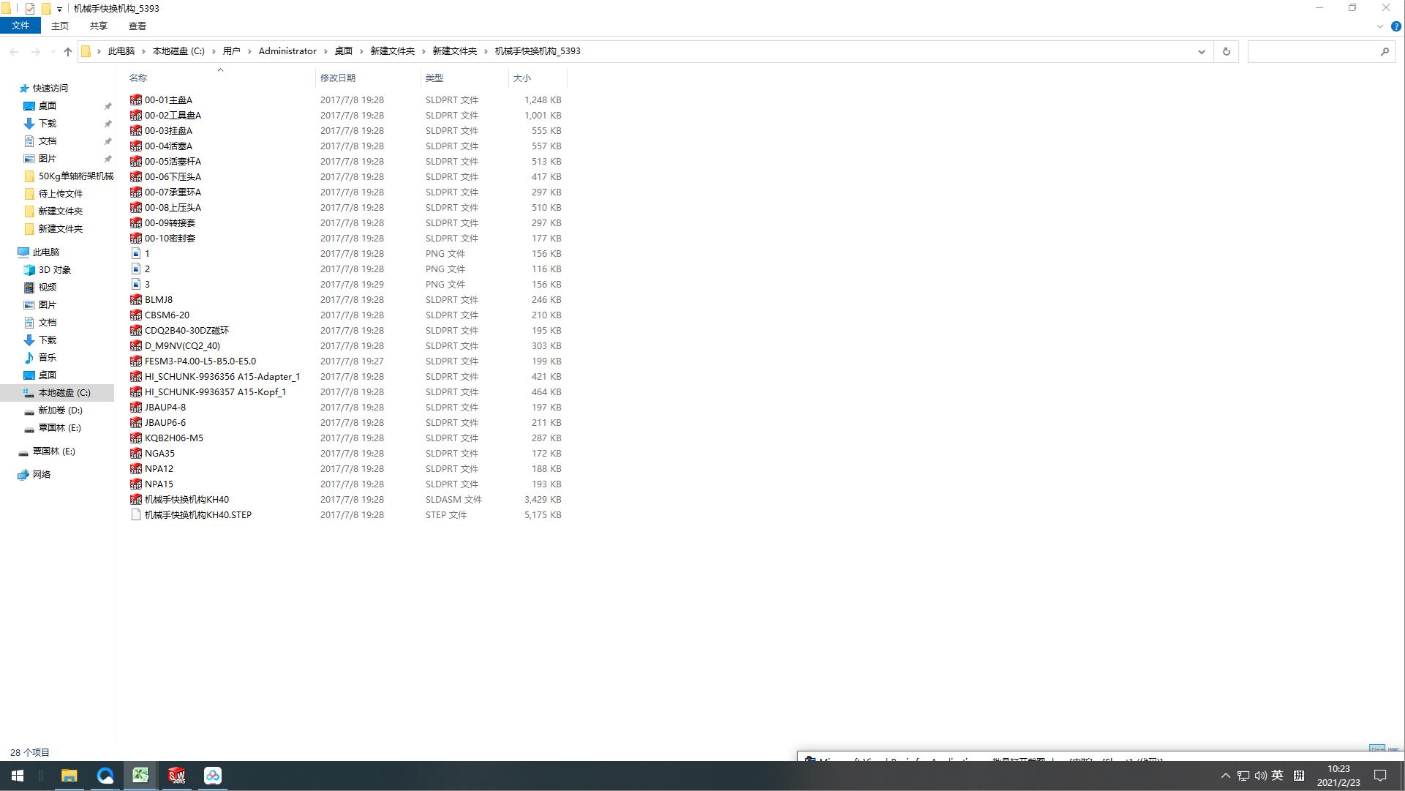1405x791 pixels.
Task: Open the Quick Access Toolbar dropdown arrow
Action: [59, 9]
